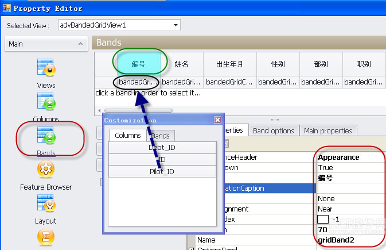Click the column cell under 姓名 band
This screenshot has height=250, width=386.
pyautogui.click(x=182, y=82)
